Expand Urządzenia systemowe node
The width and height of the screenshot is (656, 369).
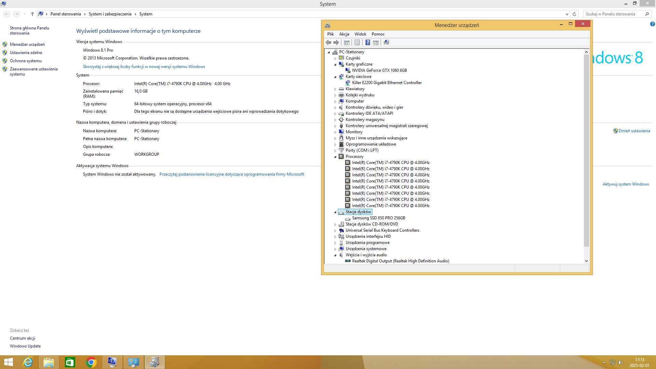coord(335,249)
